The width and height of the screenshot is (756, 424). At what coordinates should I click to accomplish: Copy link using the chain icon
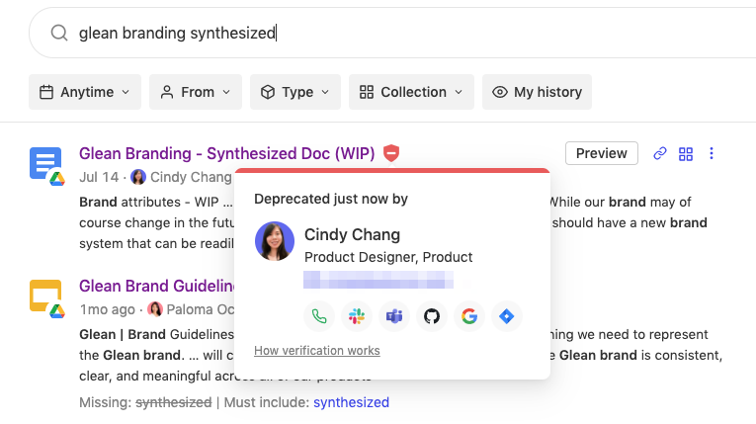click(x=659, y=153)
